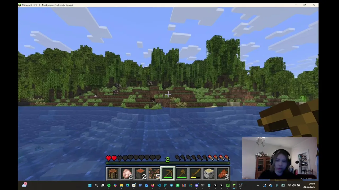This screenshot has height=190, width=339.
Task: Restore down the Minecraft window
Action: (x=305, y=5)
